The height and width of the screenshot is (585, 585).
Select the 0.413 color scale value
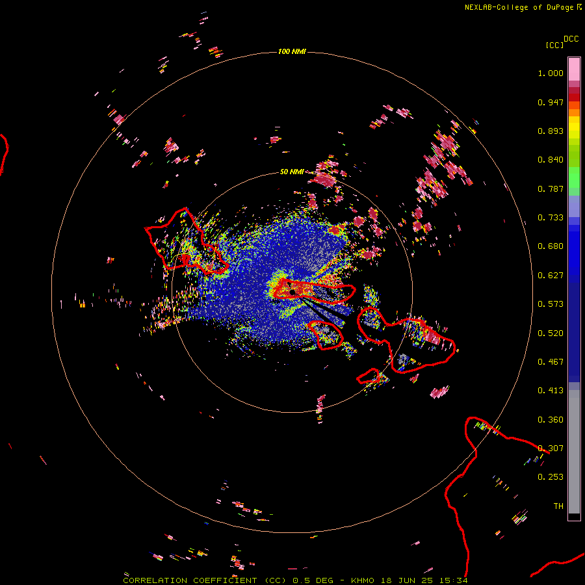point(551,391)
